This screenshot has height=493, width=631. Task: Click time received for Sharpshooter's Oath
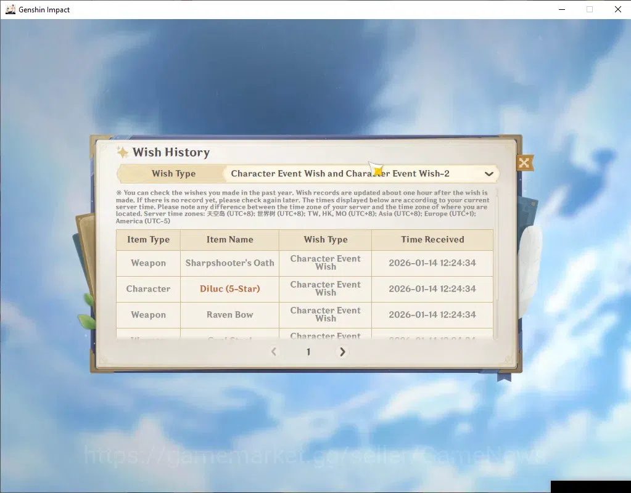(432, 263)
